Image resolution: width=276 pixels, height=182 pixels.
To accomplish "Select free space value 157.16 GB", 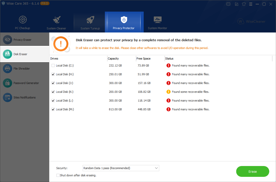I will click(144, 83).
